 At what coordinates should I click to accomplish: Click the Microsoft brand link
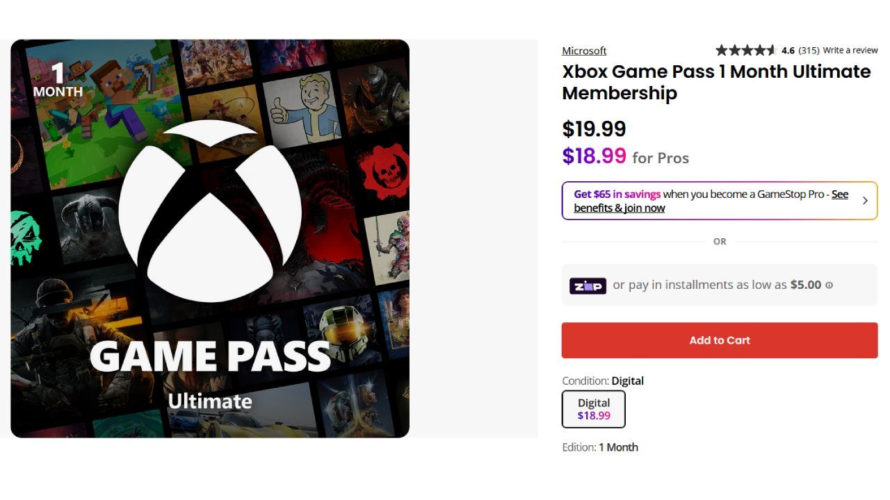coord(584,51)
